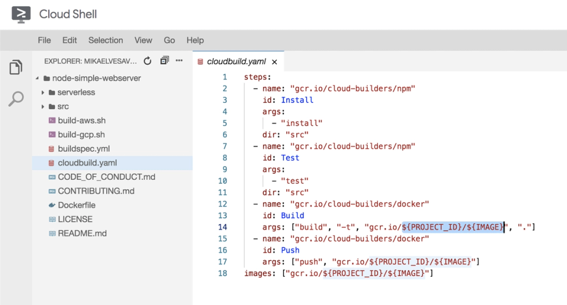Click the build-aws.sh shell script icon
Screen dimensions: 567x305
click(x=51, y=120)
